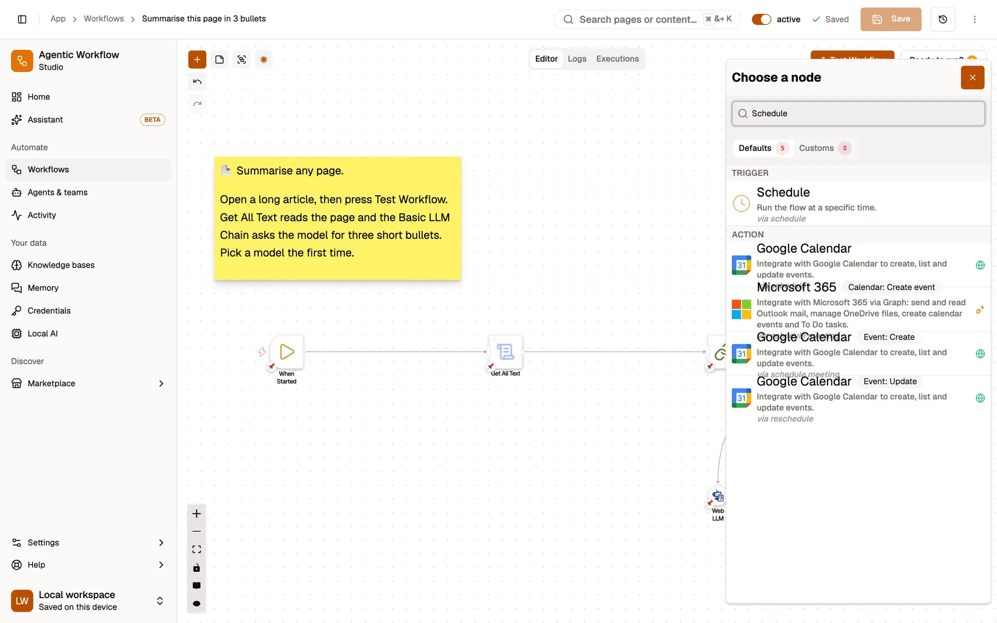Open Knowledge bases

click(x=88, y=265)
